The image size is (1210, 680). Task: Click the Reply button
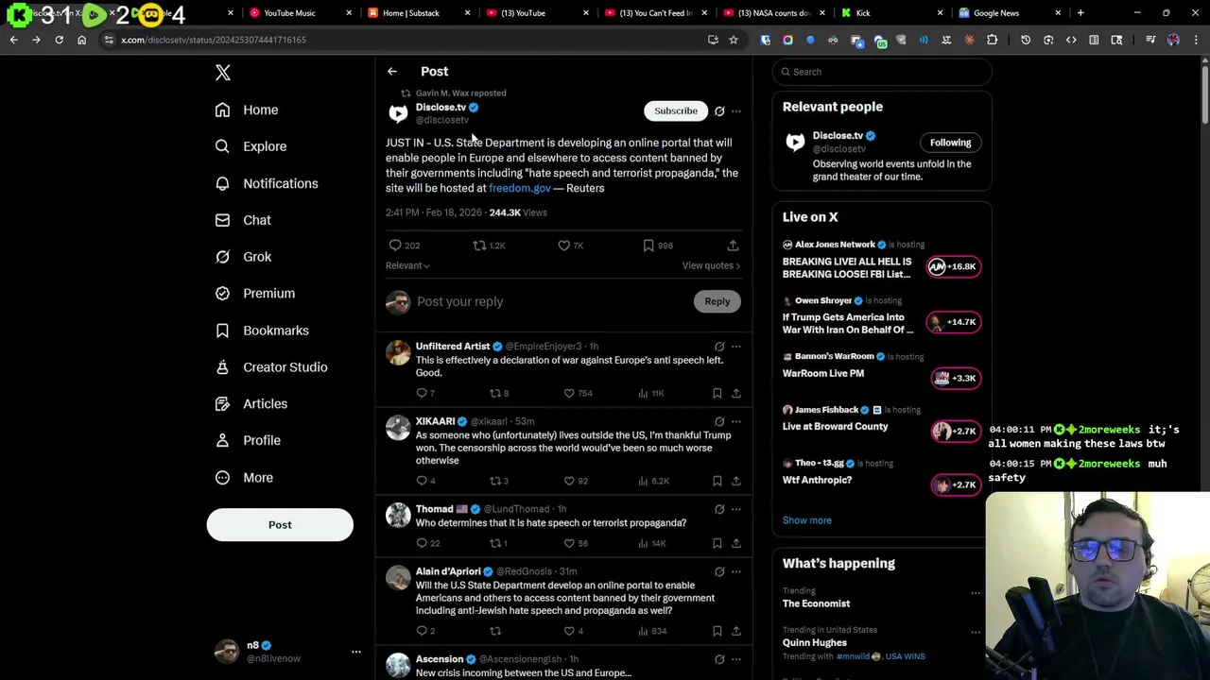click(717, 302)
